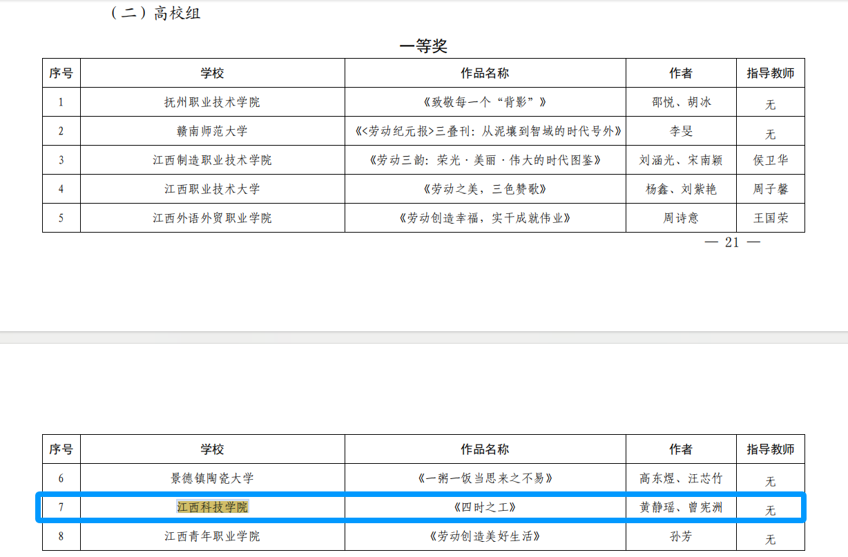Screen dimensions: 848x557
Task: Click the title 《劳动创造幸福，实干成就伟业》
Action: coord(485,218)
